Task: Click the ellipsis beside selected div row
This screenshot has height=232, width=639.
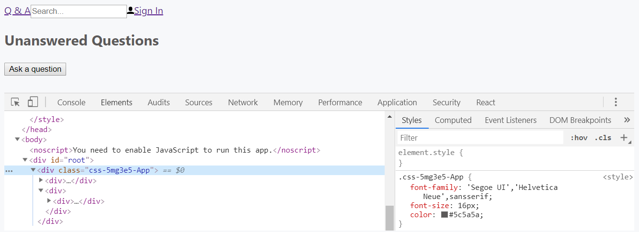Action: [9, 171]
